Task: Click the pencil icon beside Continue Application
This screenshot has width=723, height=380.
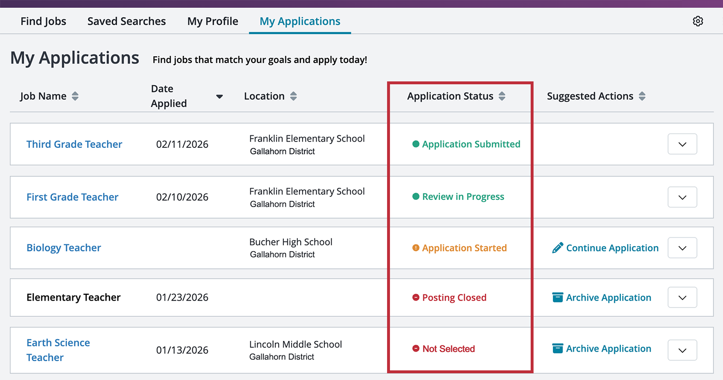Action: coord(557,247)
